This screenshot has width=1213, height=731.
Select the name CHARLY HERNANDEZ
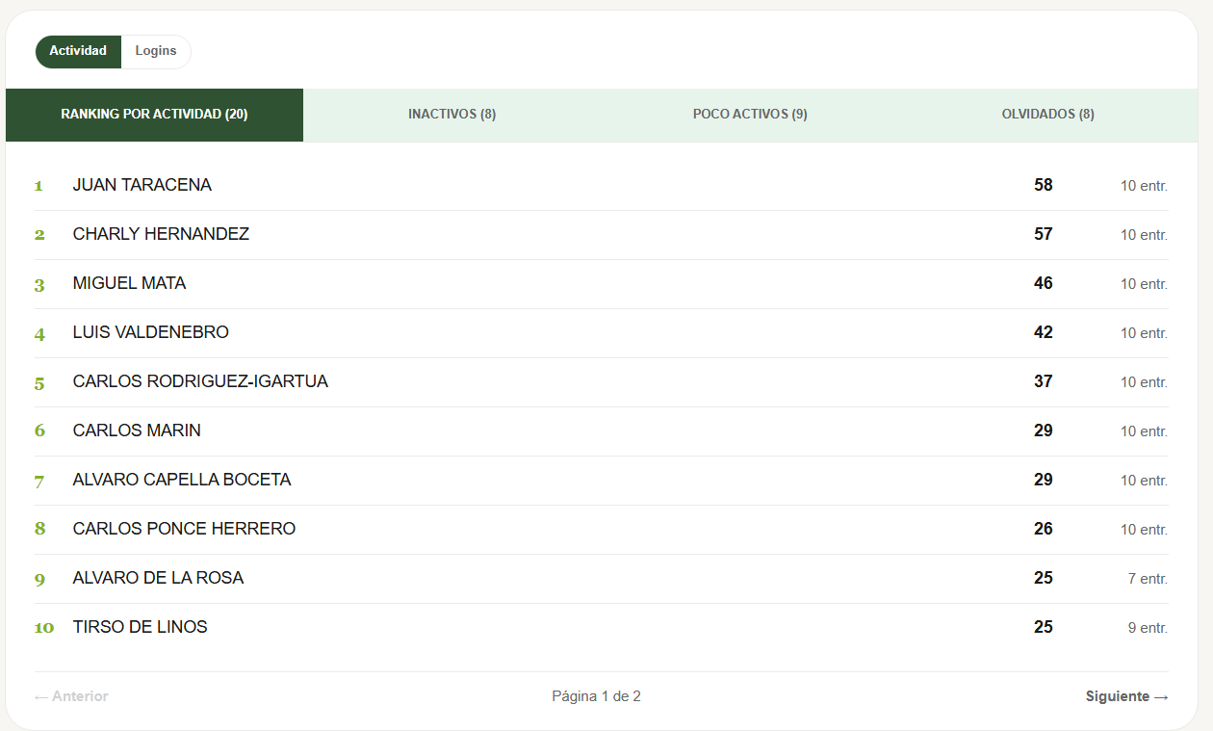161,234
